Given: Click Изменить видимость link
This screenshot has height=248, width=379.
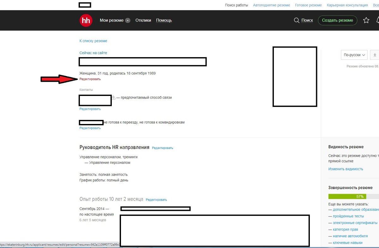Looking at the screenshot, I should tap(346, 169).
